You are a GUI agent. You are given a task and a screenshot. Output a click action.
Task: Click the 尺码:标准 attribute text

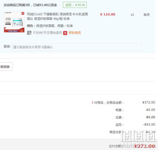coord(65,26)
